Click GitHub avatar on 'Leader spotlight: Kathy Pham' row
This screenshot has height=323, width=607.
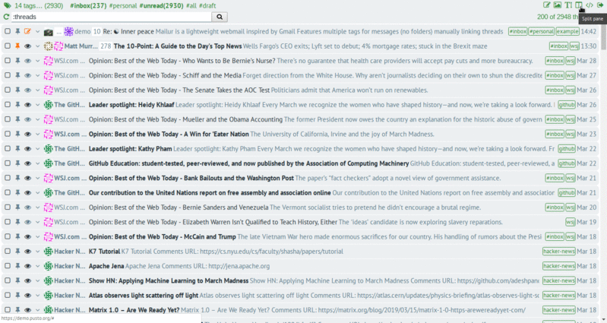48,149
